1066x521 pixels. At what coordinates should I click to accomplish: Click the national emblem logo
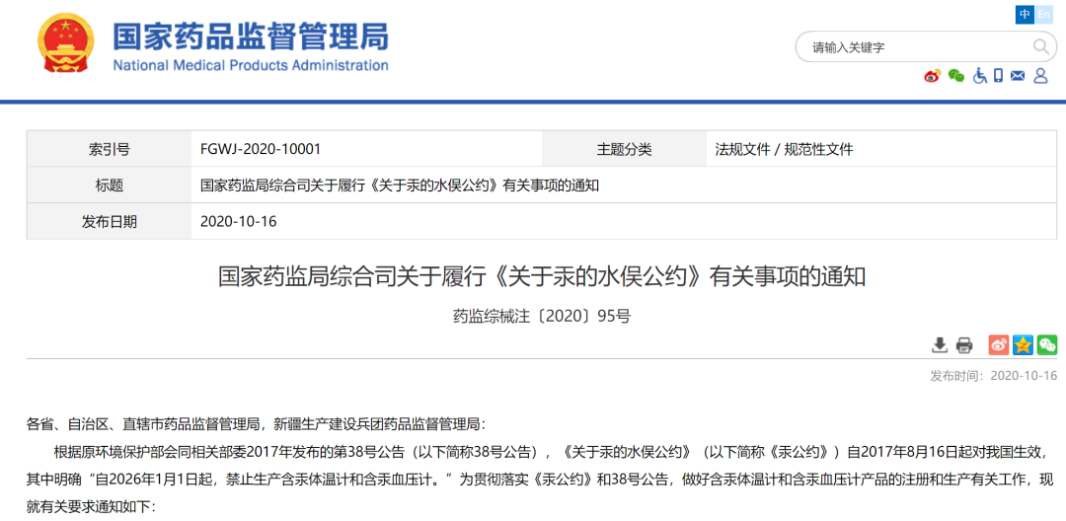coord(65,43)
